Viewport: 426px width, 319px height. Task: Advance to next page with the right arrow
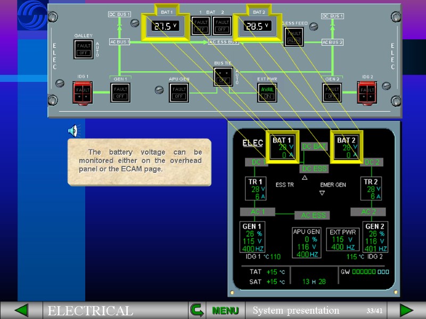406,309
